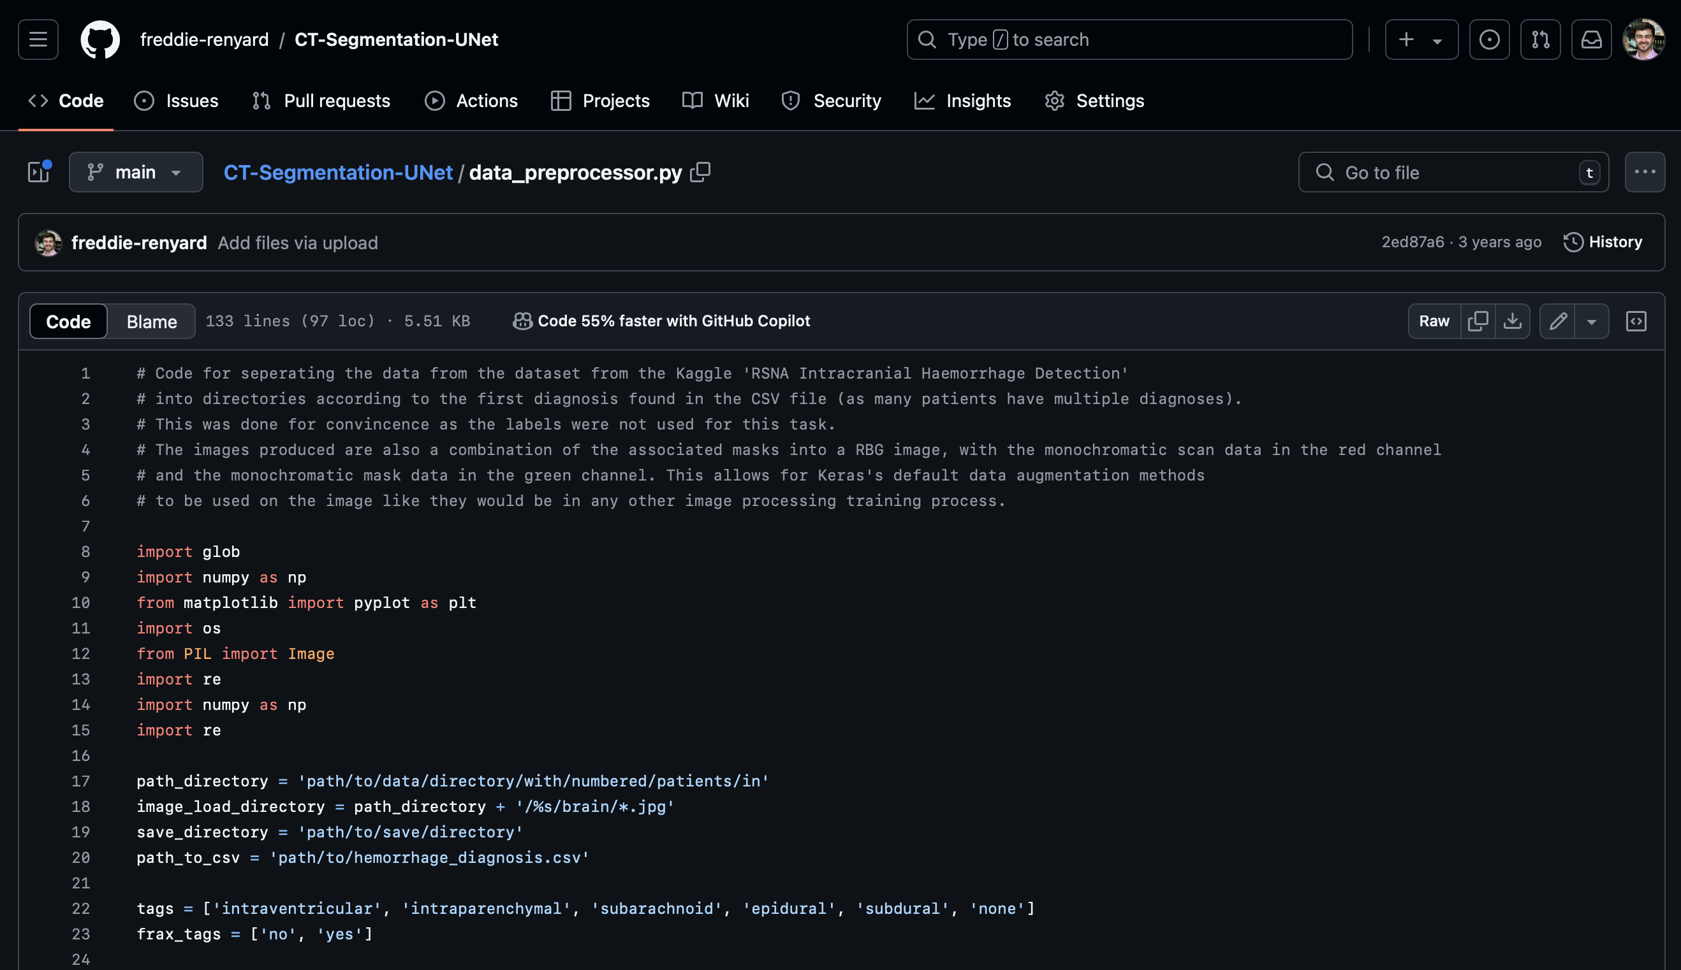Open the hamburger navigation menu
1681x970 pixels.
(x=38, y=40)
